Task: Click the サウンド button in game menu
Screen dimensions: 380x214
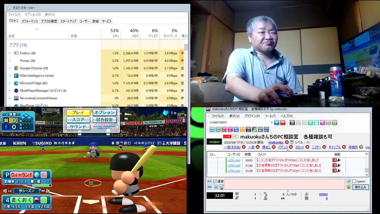Action: coord(78,127)
